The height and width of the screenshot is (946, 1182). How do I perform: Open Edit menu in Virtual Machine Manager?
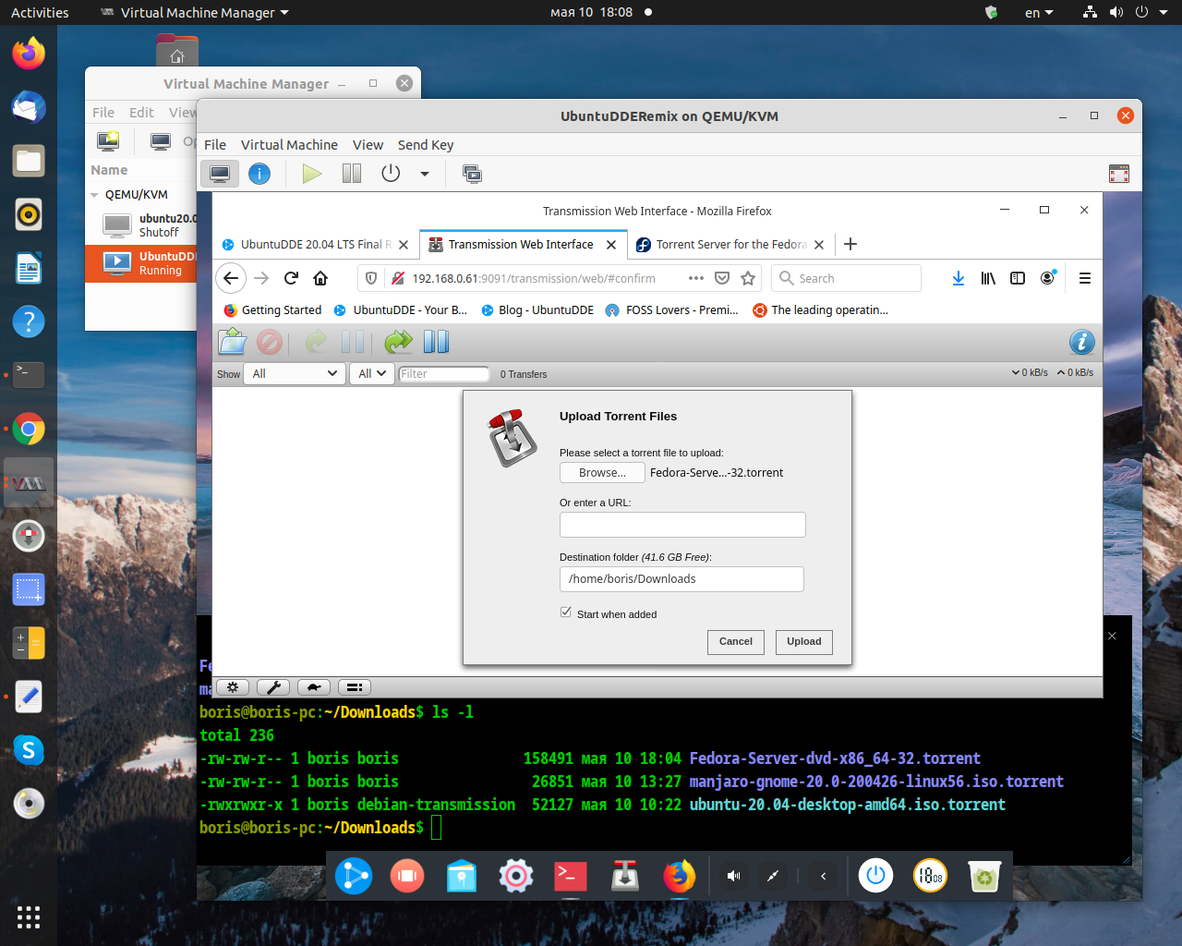pyautogui.click(x=141, y=113)
